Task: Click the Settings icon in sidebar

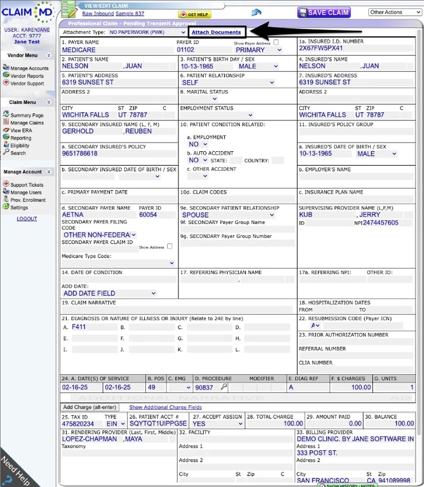Action: [x=6, y=206]
